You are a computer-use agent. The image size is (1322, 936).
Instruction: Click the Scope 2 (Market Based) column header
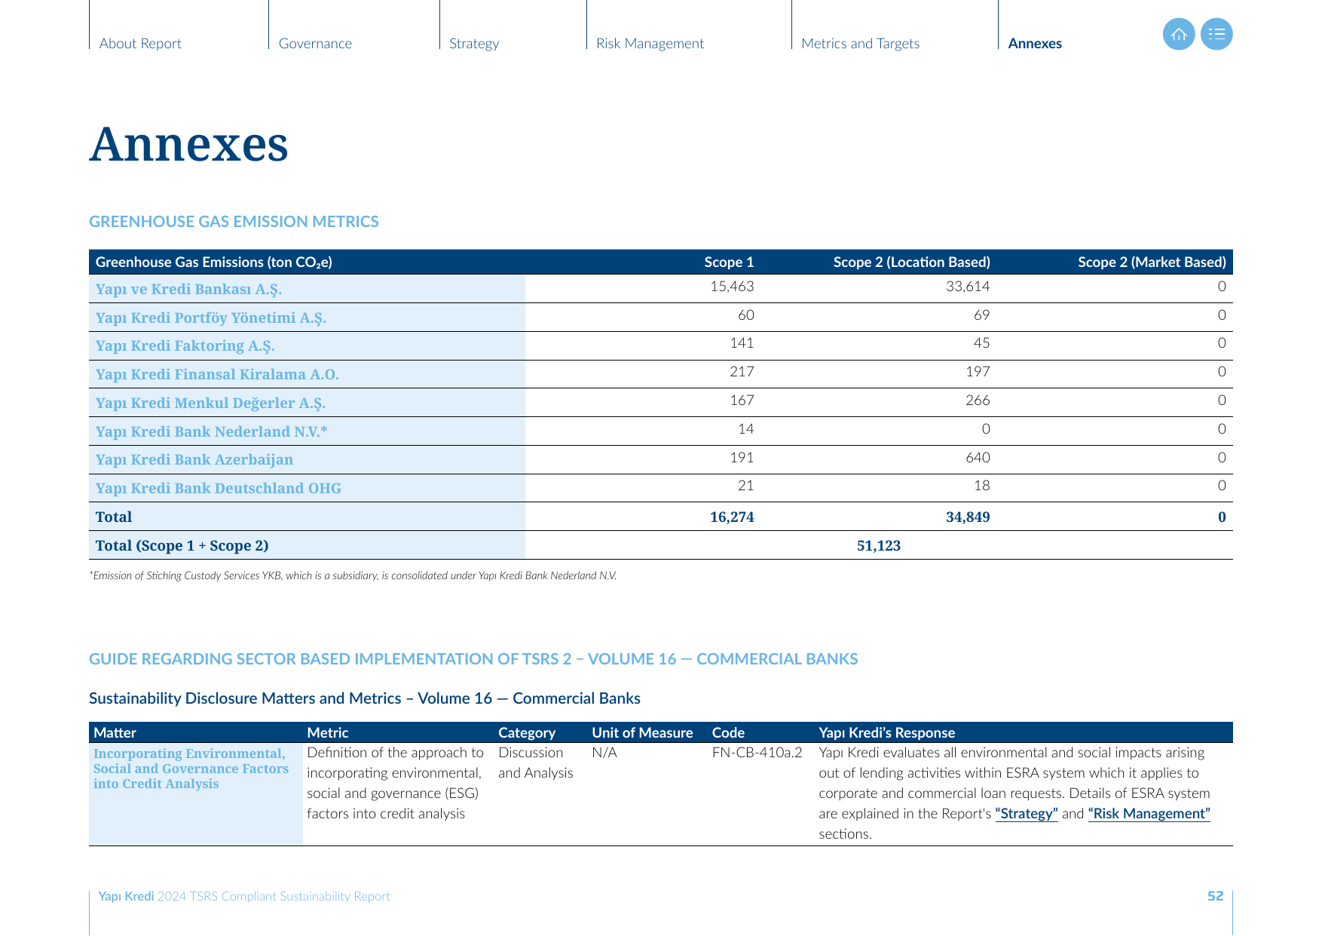coord(1152,262)
